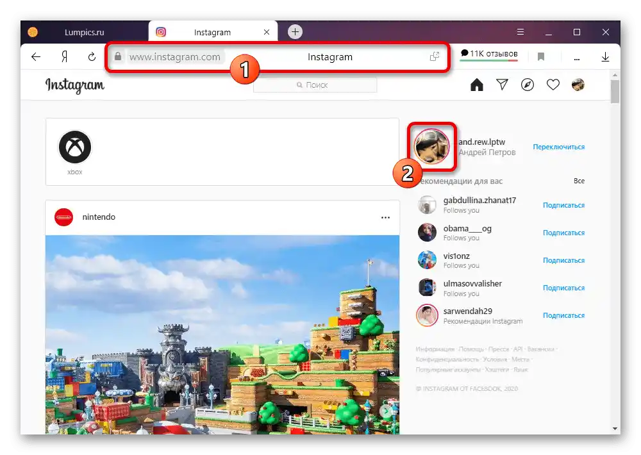641x455 pixels.
Task: Open the Информация footer link
Action: (435, 349)
